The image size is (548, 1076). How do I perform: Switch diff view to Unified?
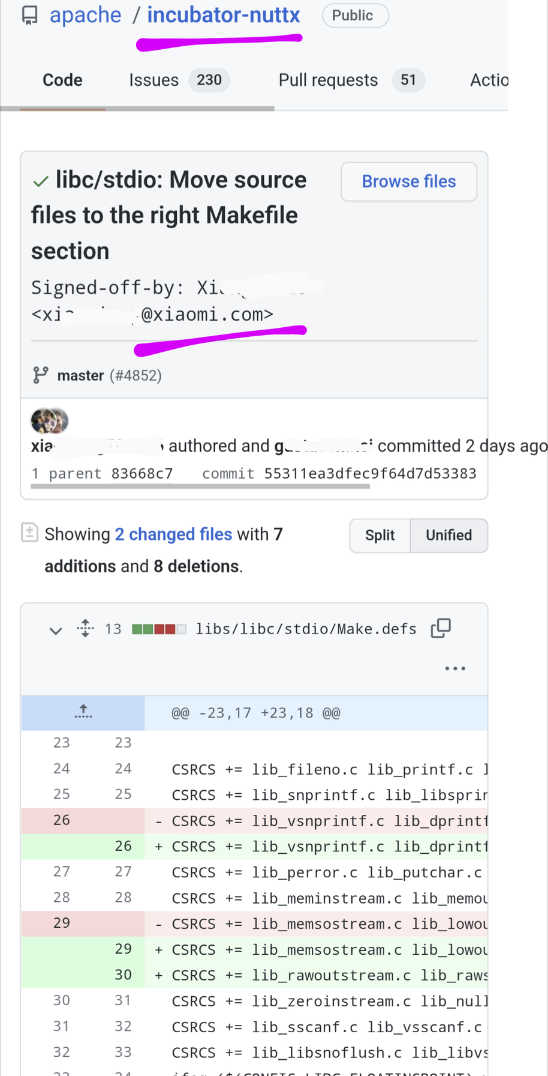pyautogui.click(x=448, y=535)
